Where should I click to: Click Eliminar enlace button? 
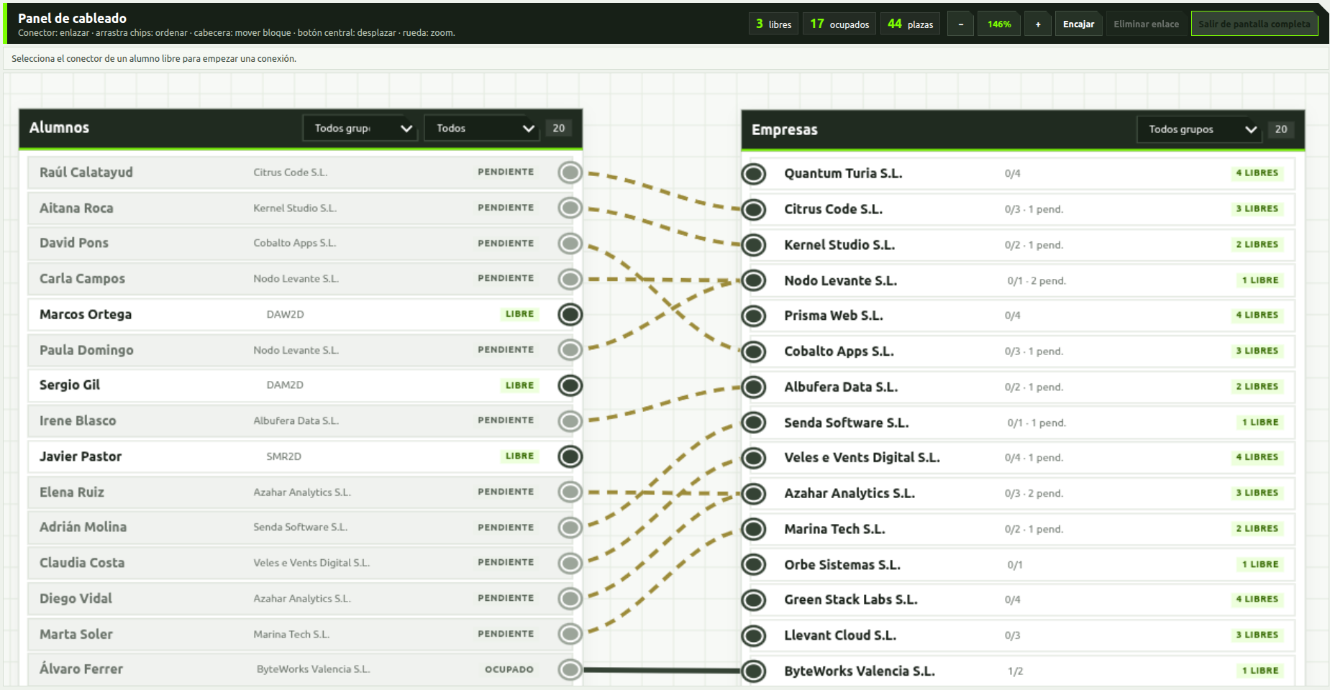tap(1146, 24)
